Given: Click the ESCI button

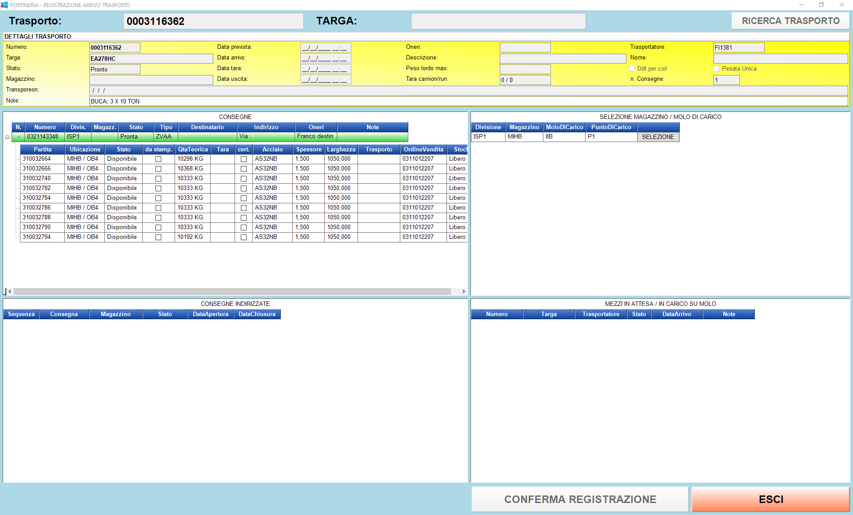Looking at the screenshot, I should pyautogui.click(x=771, y=499).
